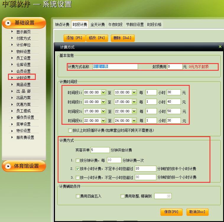Open 时间段3 end time dropdown
The height and width of the screenshot is (222, 224).
[x=134, y=111]
